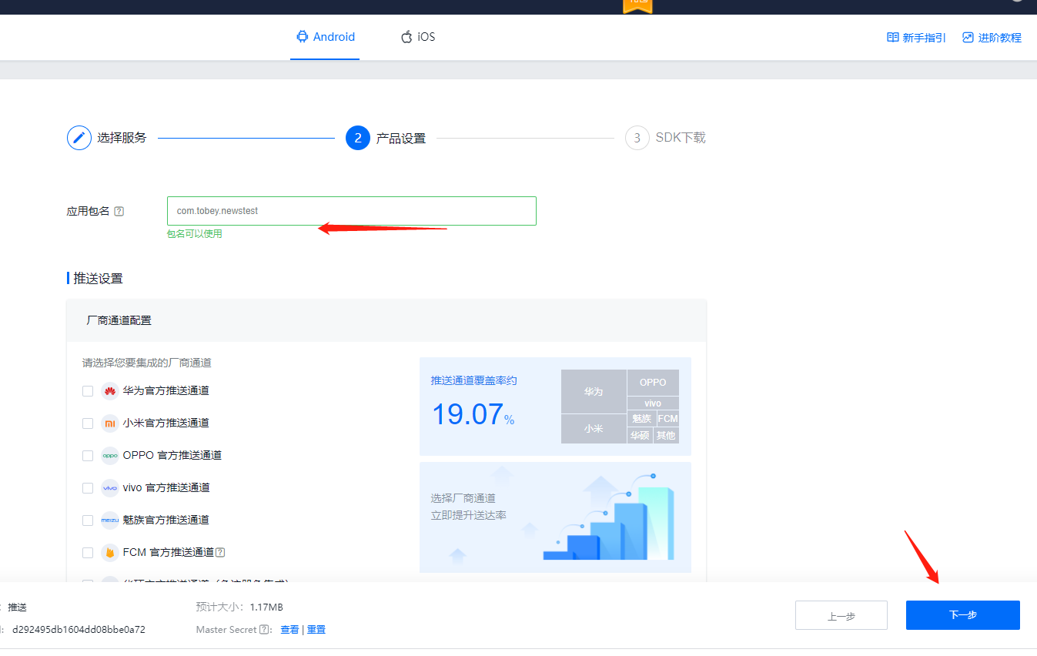Click the Xiaomi mi icon beside 小米官方推送通道
The width and height of the screenshot is (1037, 656).
[109, 423]
